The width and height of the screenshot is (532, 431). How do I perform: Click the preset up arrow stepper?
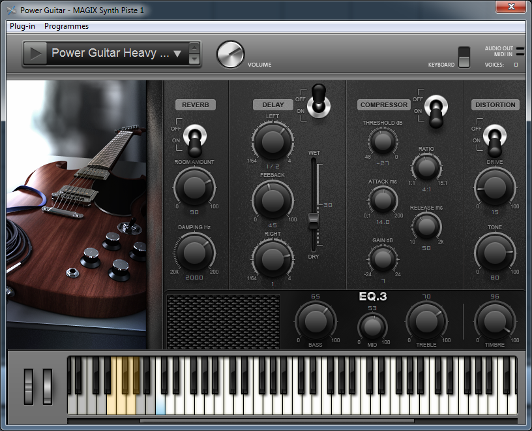196,48
